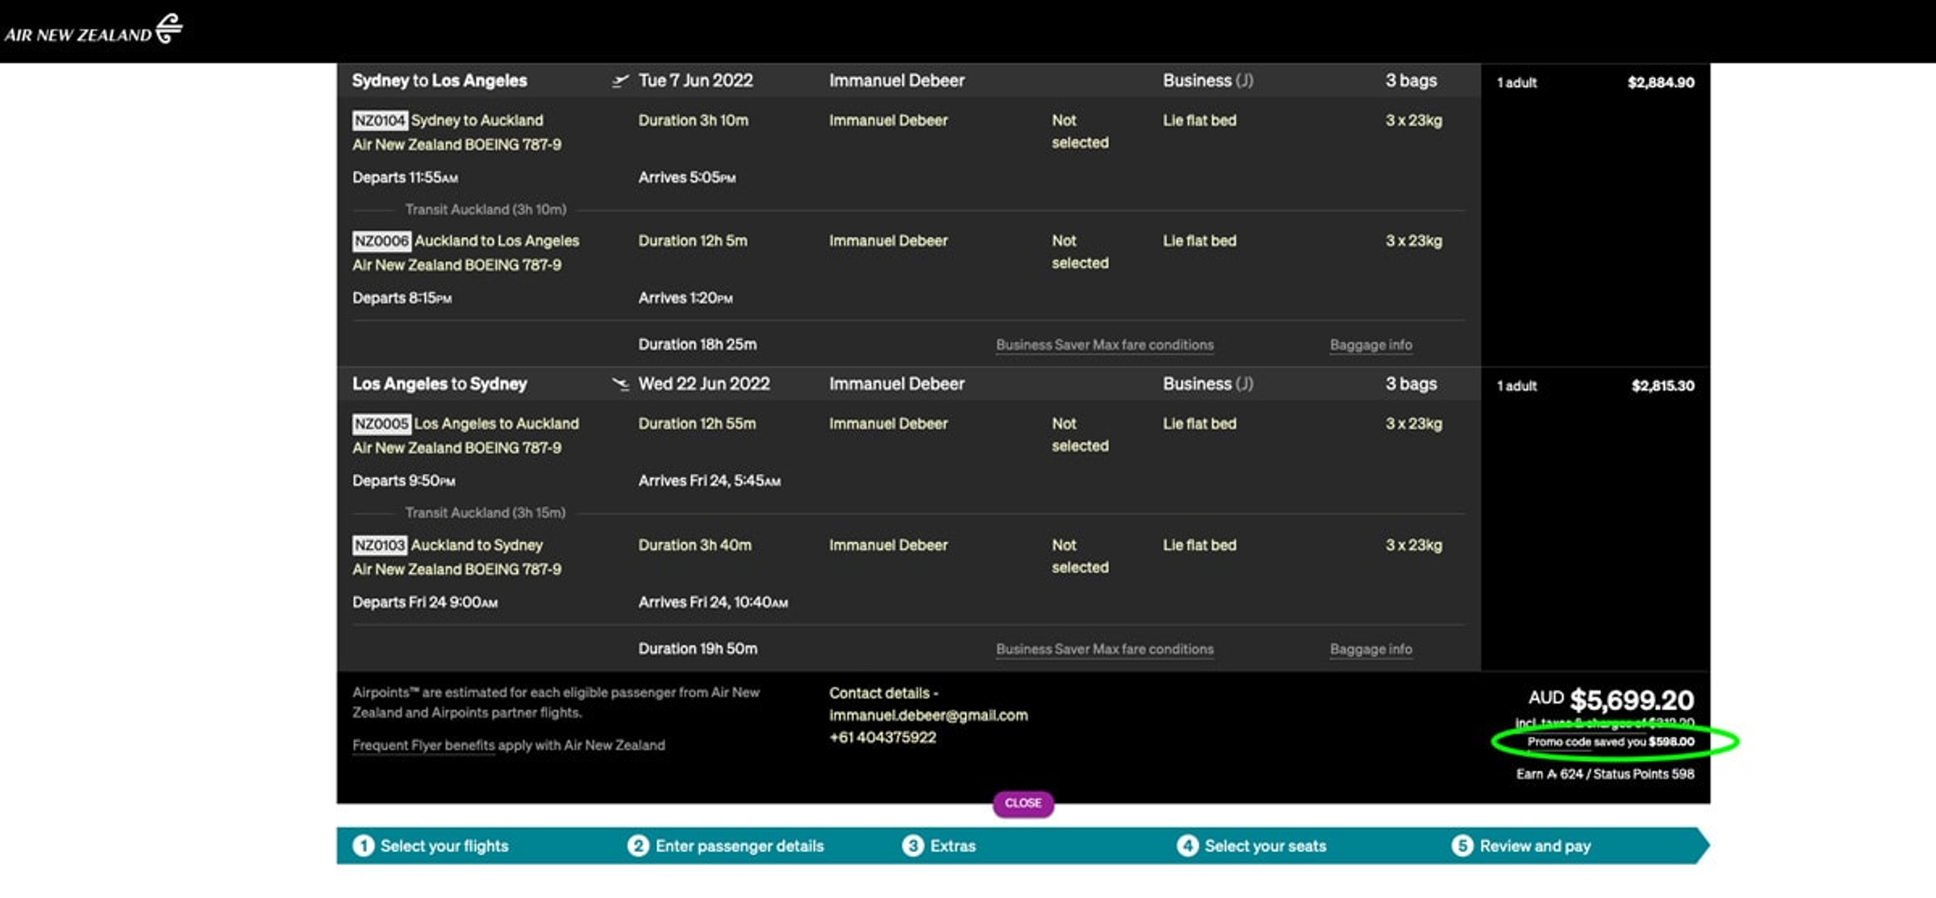This screenshot has width=1936, height=898.
Task: Click the NZ0104 flight number badge
Action: coord(380,120)
